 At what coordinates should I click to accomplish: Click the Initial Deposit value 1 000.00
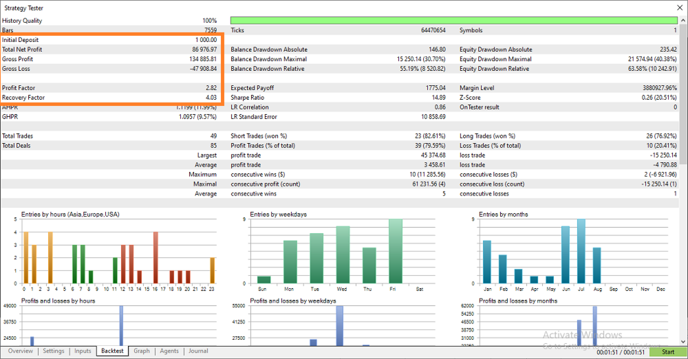[x=206, y=40]
